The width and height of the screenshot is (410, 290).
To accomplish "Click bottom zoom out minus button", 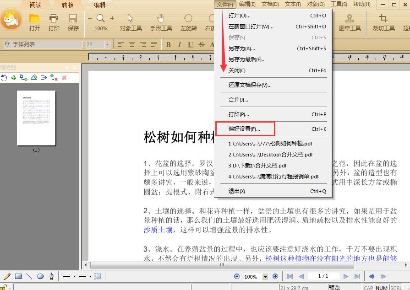I will point(237,276).
